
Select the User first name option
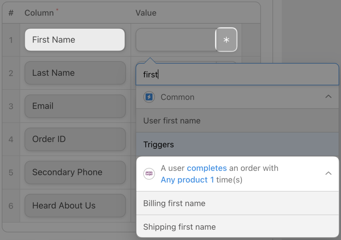[x=172, y=121]
